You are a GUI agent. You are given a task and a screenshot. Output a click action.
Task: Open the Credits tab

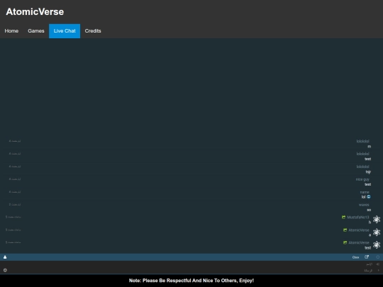pyautogui.click(x=93, y=31)
